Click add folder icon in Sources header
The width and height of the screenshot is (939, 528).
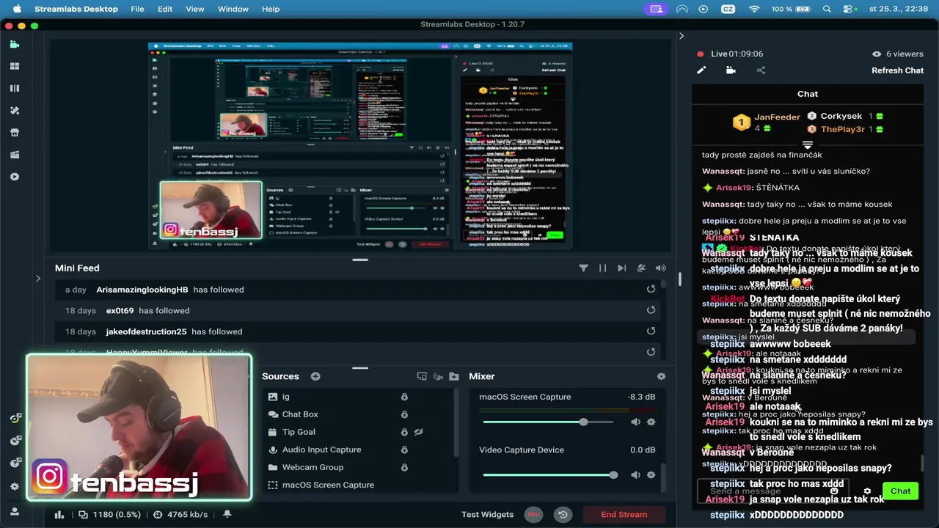454,376
